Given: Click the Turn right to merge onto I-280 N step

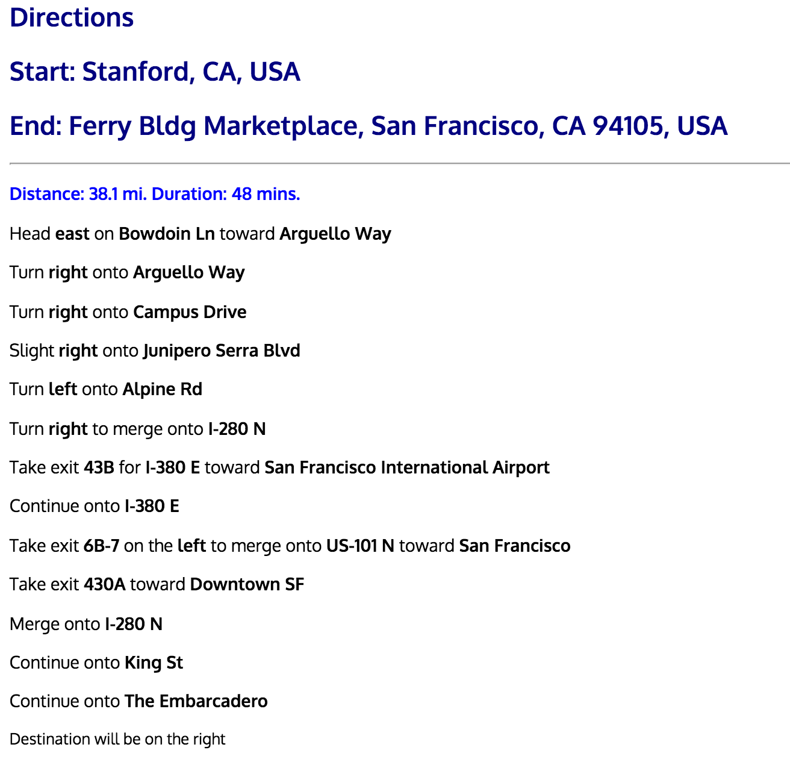Looking at the screenshot, I should pyautogui.click(x=138, y=429).
